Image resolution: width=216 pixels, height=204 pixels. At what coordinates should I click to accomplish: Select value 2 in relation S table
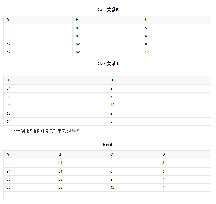pos(111,113)
